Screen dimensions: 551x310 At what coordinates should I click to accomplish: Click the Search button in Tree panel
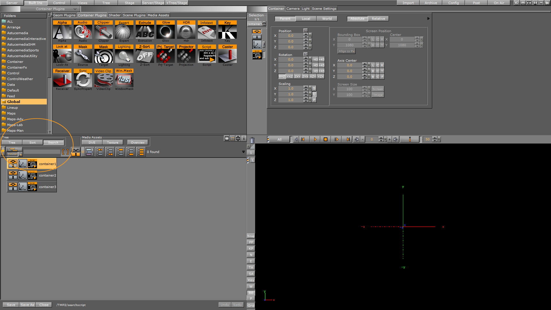pos(53,142)
